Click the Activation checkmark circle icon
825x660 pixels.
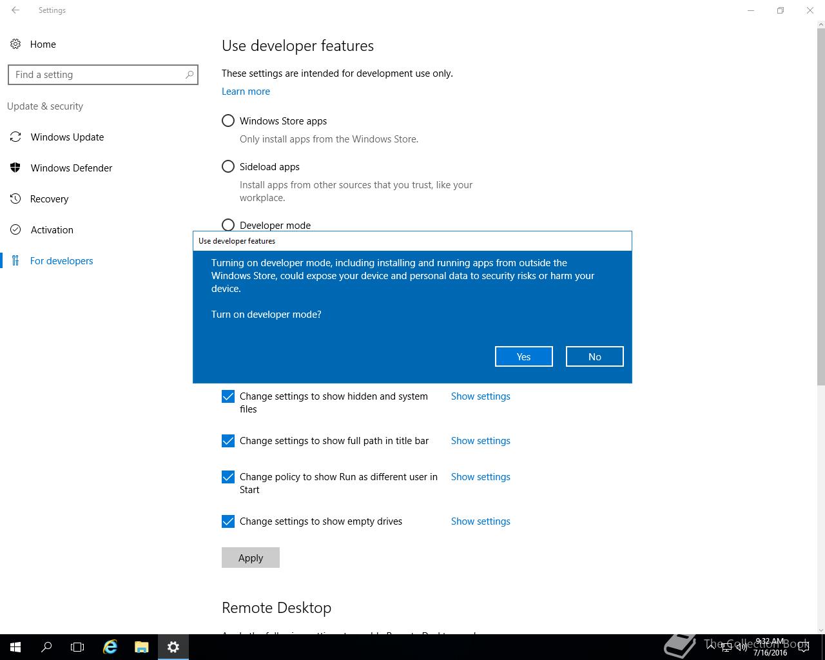(x=15, y=229)
